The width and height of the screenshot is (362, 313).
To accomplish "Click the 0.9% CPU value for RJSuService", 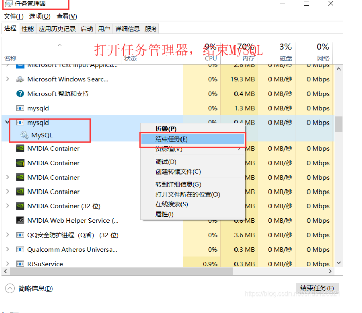I will pyautogui.click(x=210, y=264).
